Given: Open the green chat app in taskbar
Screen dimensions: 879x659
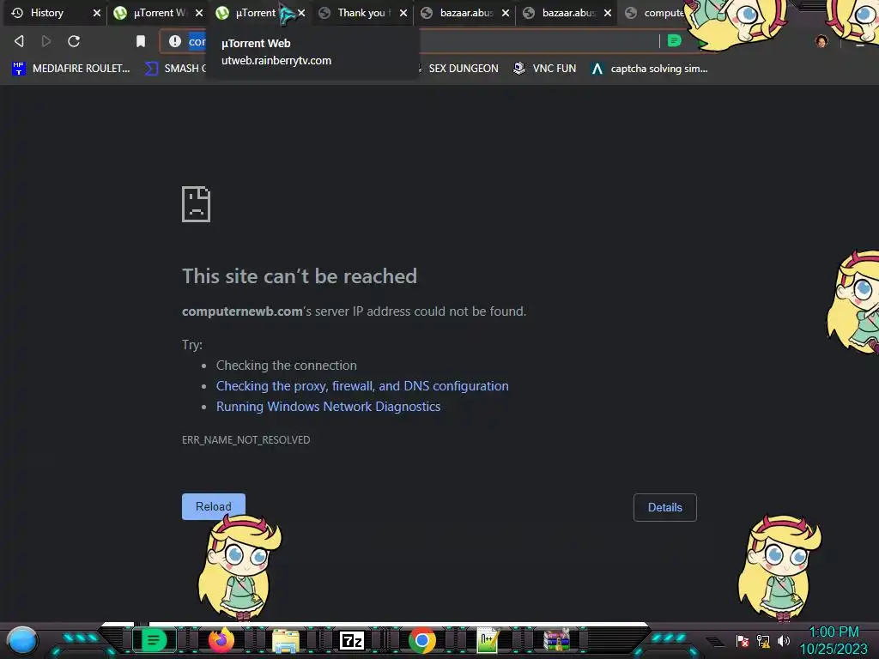Looking at the screenshot, I should click(x=154, y=640).
